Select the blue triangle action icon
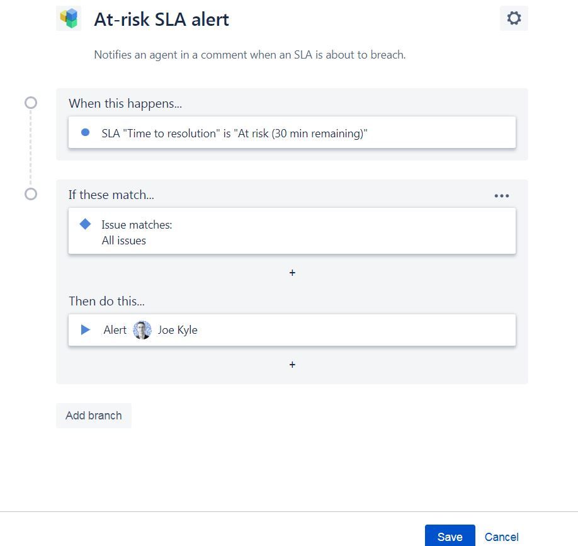 (86, 329)
